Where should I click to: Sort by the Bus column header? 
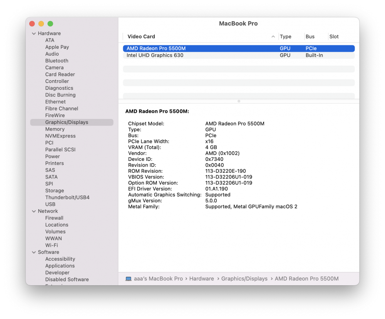310,36
